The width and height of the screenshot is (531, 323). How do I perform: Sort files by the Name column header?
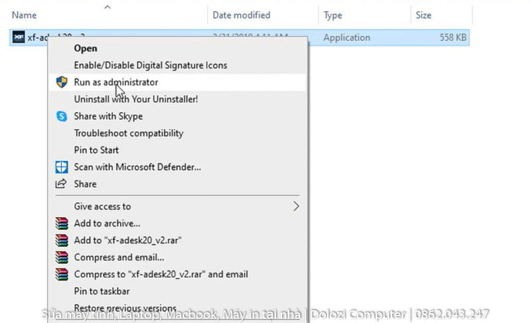tap(25, 15)
